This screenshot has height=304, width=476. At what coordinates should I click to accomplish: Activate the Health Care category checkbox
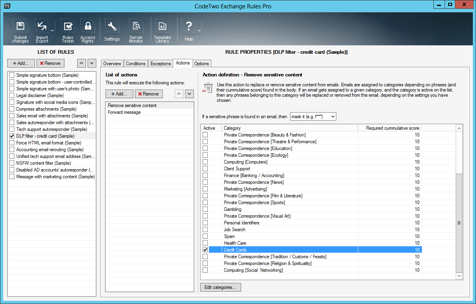pos(205,243)
